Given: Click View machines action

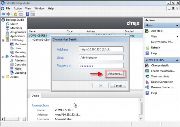Looking at the screenshot, I should (x=160, y=76).
